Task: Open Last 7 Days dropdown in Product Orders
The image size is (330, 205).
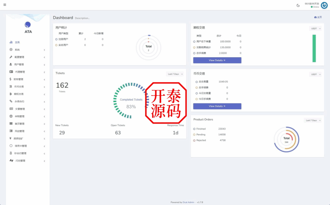Action: (x=313, y=120)
